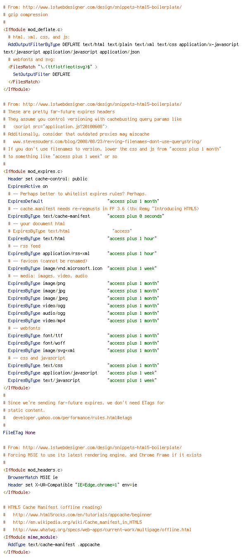Viewport: 248px width, 559px height.
Task: Click the AddOutputFilterByType directive
Action: click(x=34, y=44)
